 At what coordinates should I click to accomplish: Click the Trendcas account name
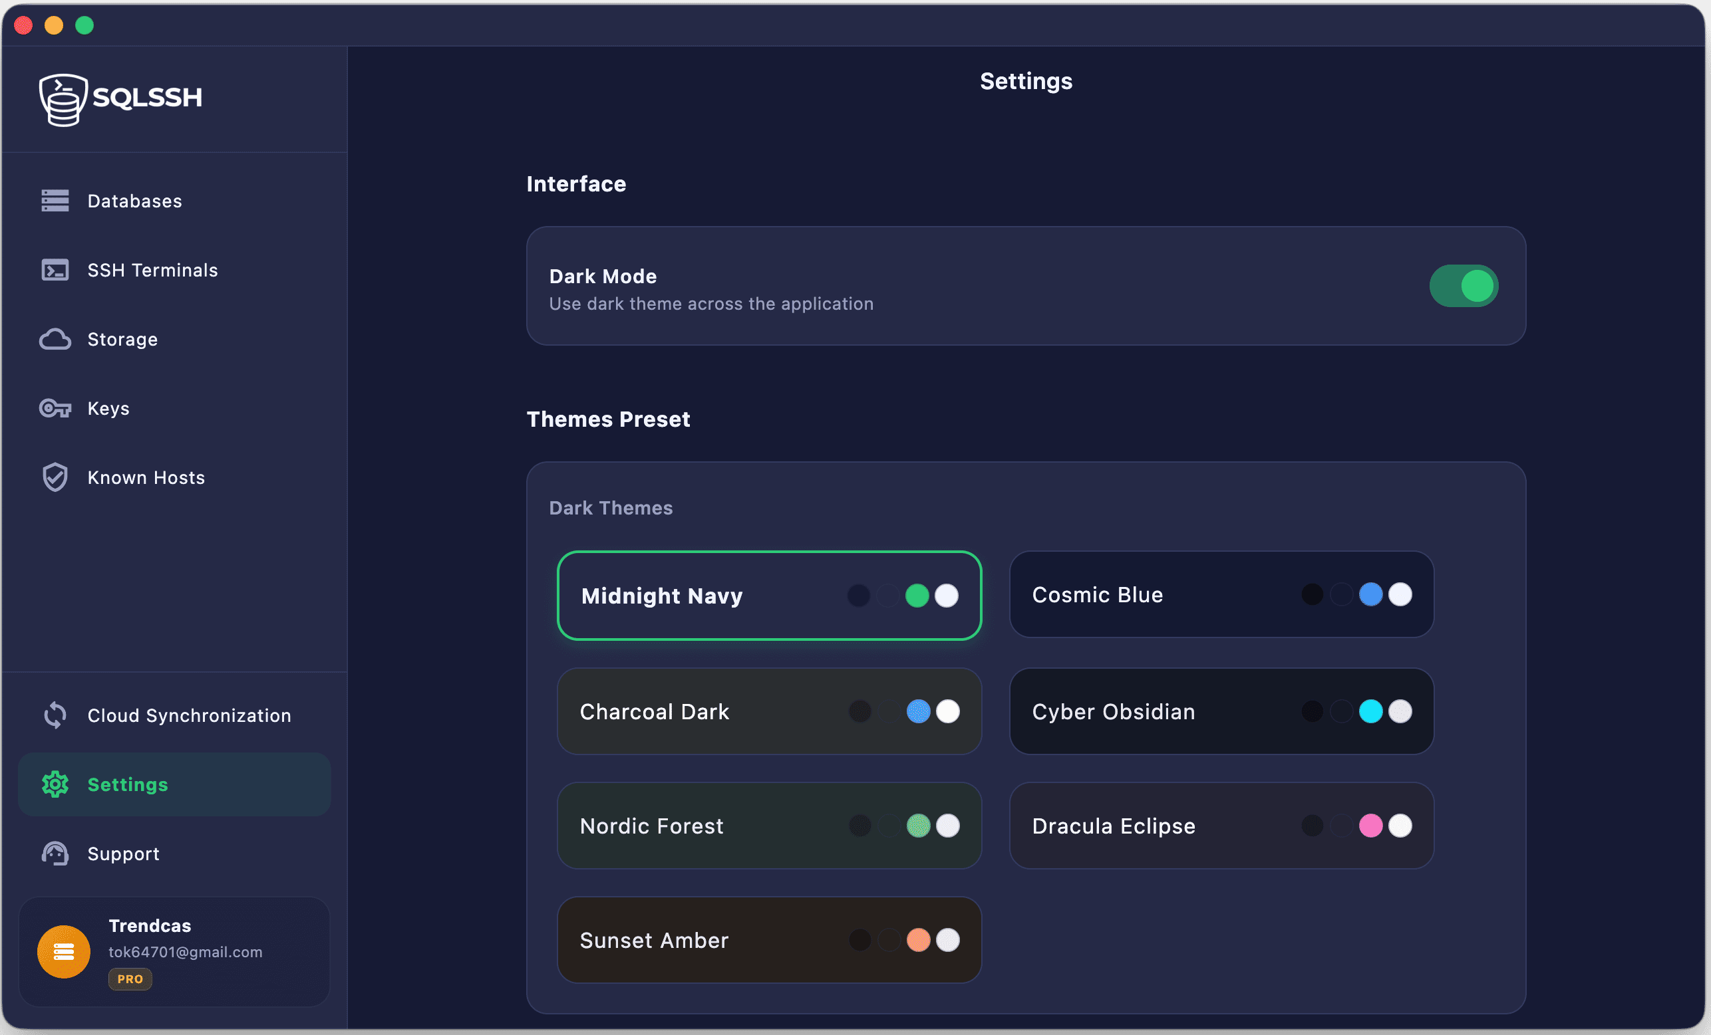pos(149,925)
